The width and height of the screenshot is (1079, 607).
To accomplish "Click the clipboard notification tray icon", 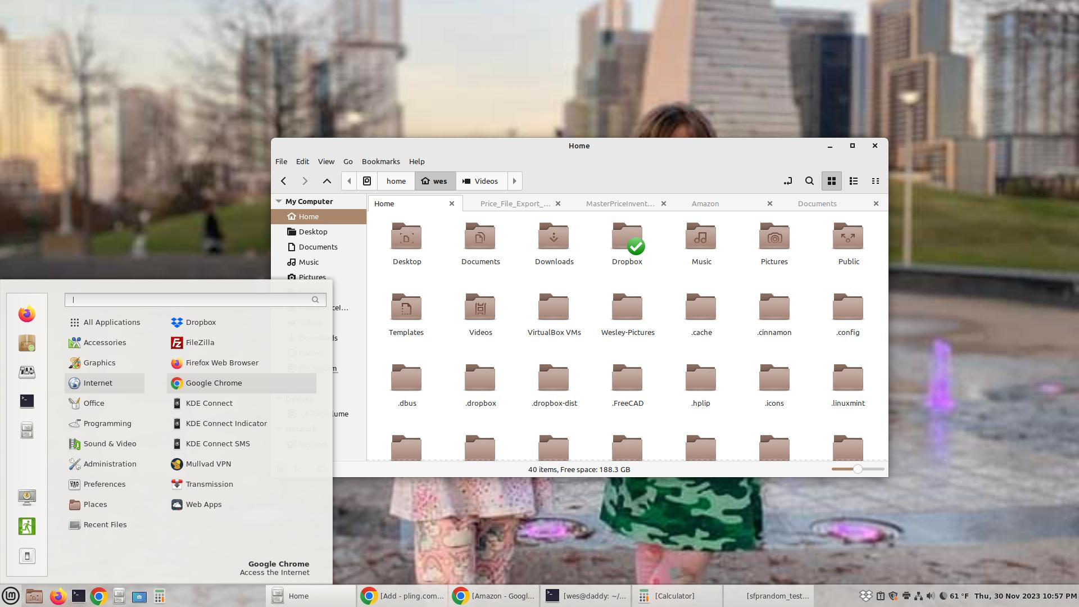I will coord(881,596).
